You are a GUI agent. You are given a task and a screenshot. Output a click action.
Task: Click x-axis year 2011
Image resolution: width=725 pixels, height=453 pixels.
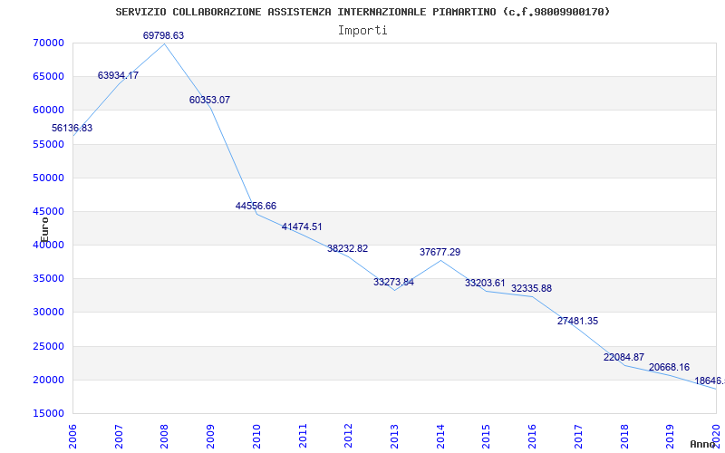tap(303, 436)
